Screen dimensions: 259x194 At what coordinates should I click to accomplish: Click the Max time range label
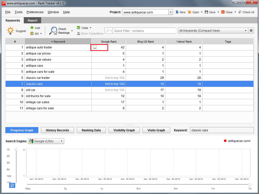pos(28,189)
